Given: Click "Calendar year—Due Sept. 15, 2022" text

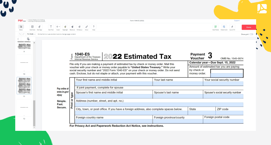Looking at the screenshot, I should click(x=212, y=63).
